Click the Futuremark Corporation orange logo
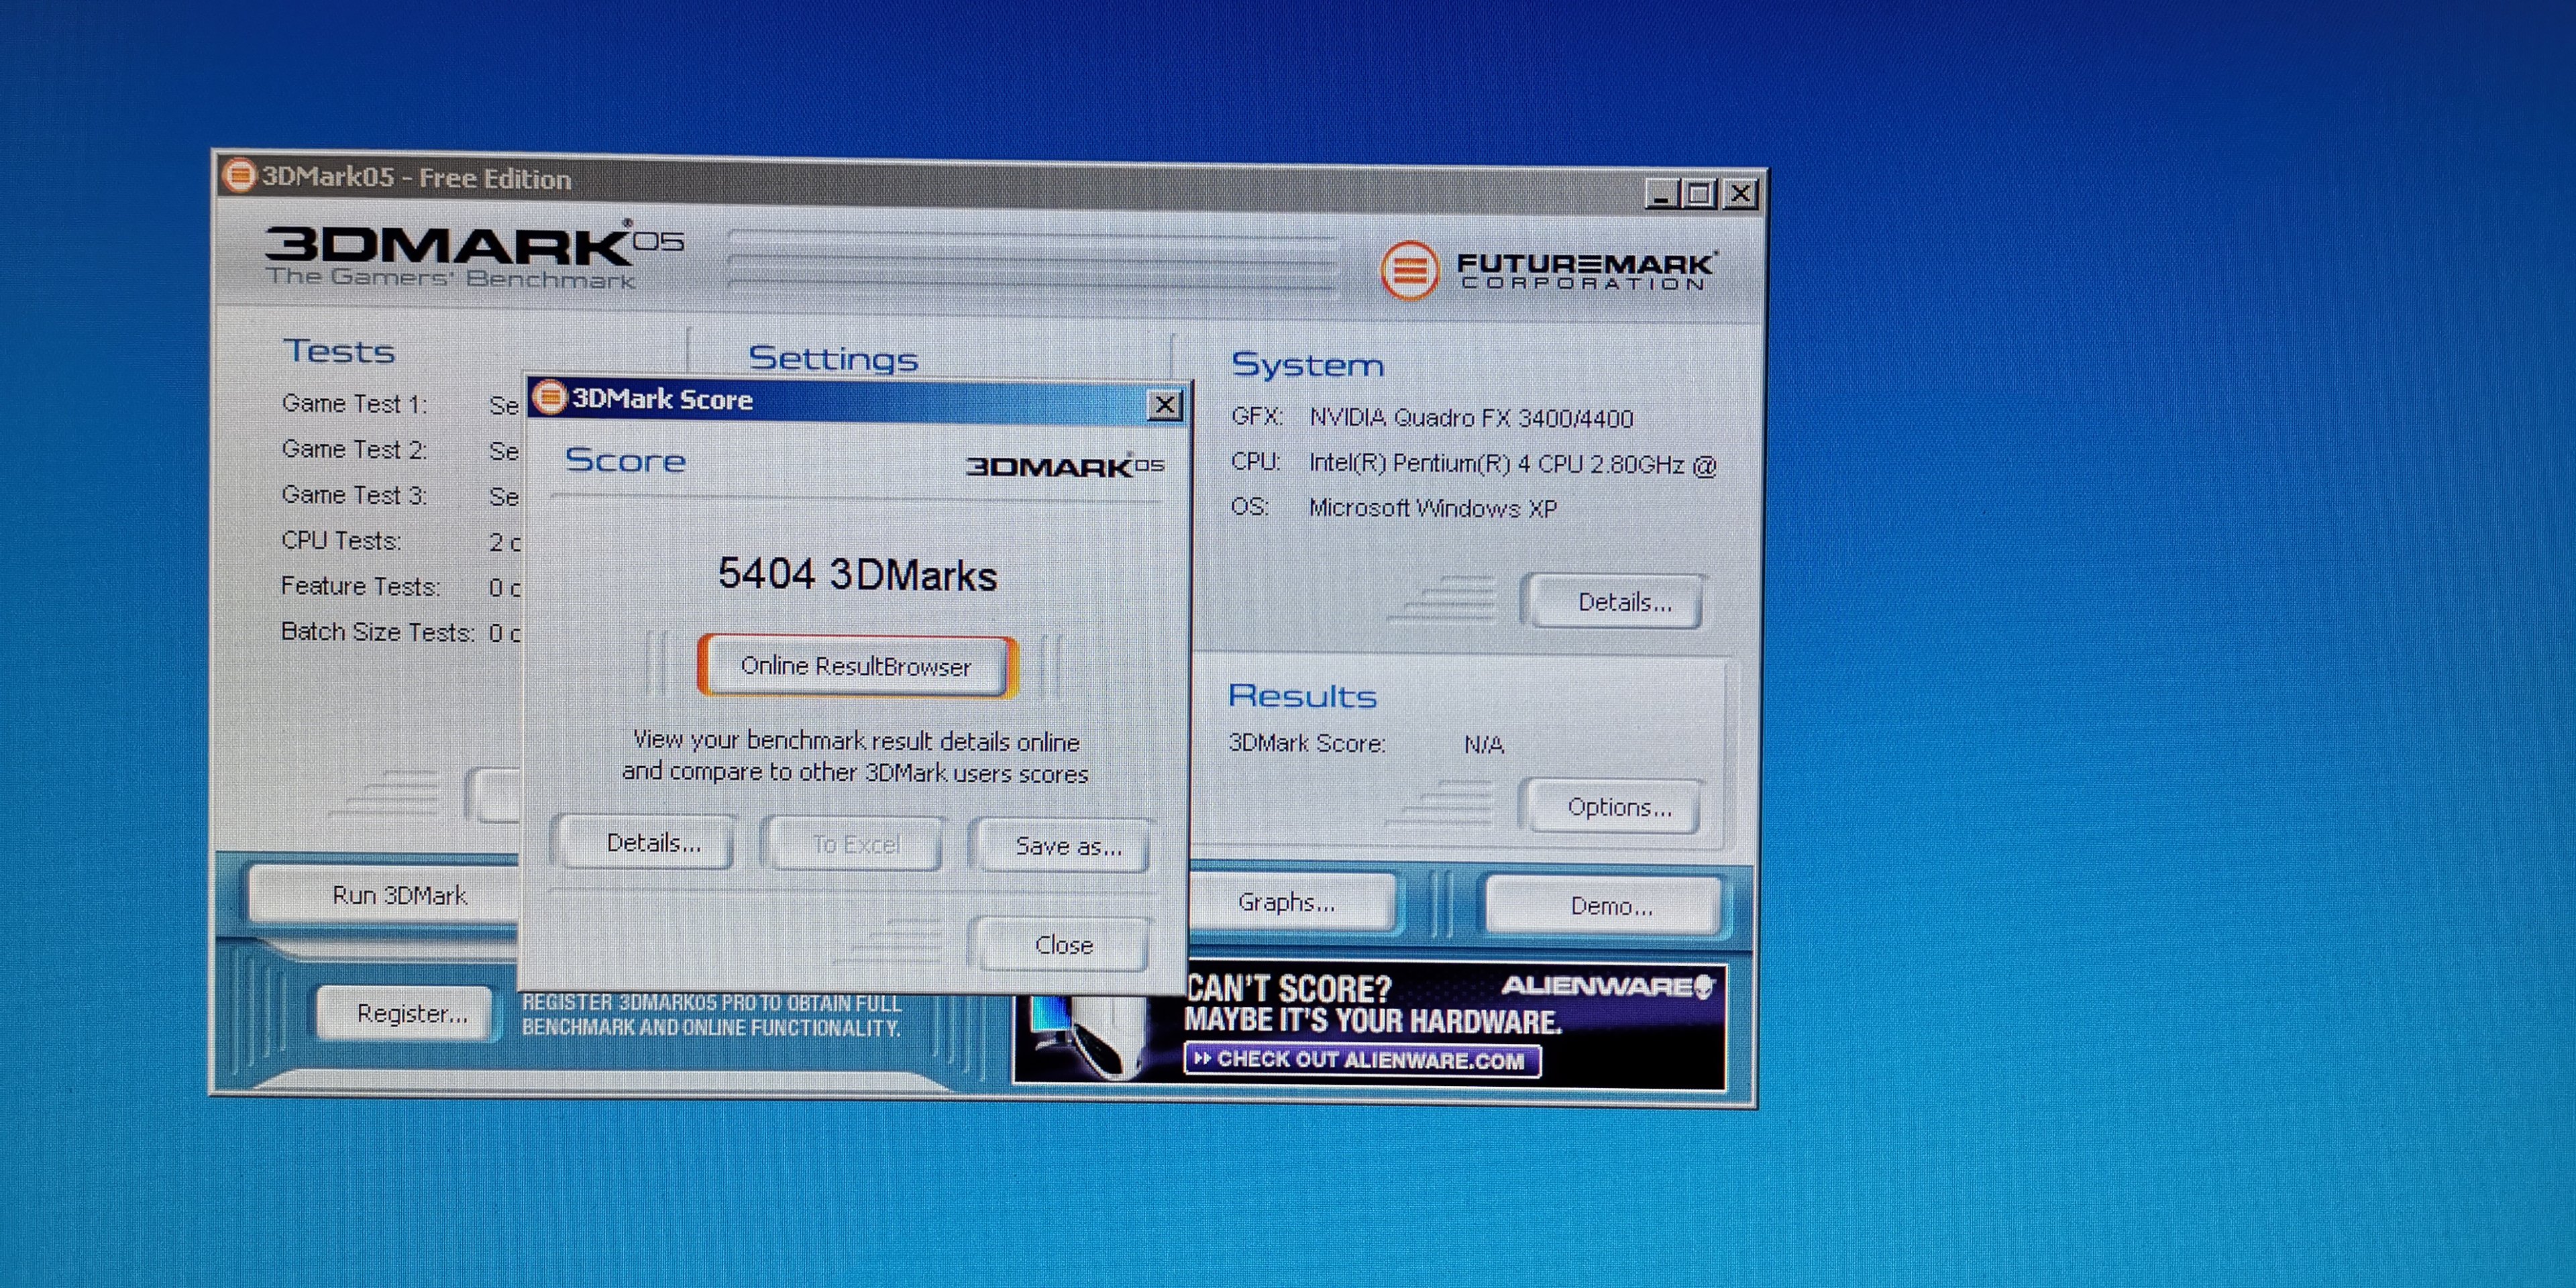 click(x=1409, y=270)
